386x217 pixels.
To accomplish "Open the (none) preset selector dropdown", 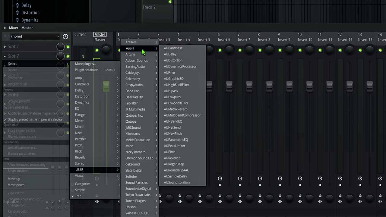I will click(x=34, y=36).
